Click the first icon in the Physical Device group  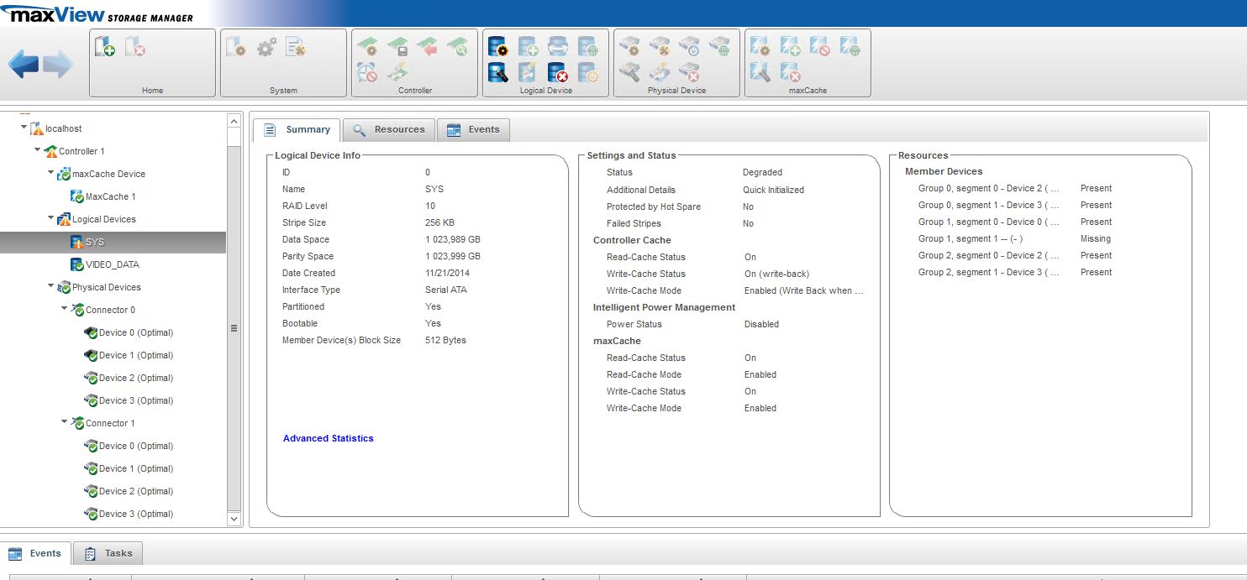(x=629, y=46)
